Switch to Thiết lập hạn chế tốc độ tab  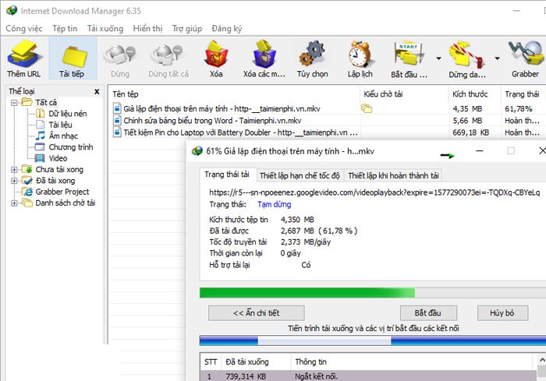(x=300, y=175)
